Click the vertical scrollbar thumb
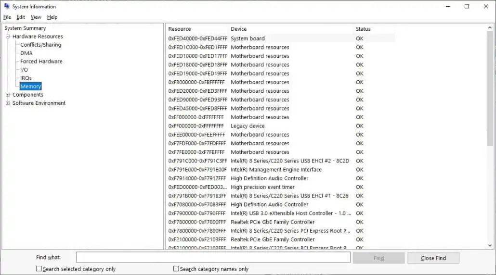 [x=490, y=88]
